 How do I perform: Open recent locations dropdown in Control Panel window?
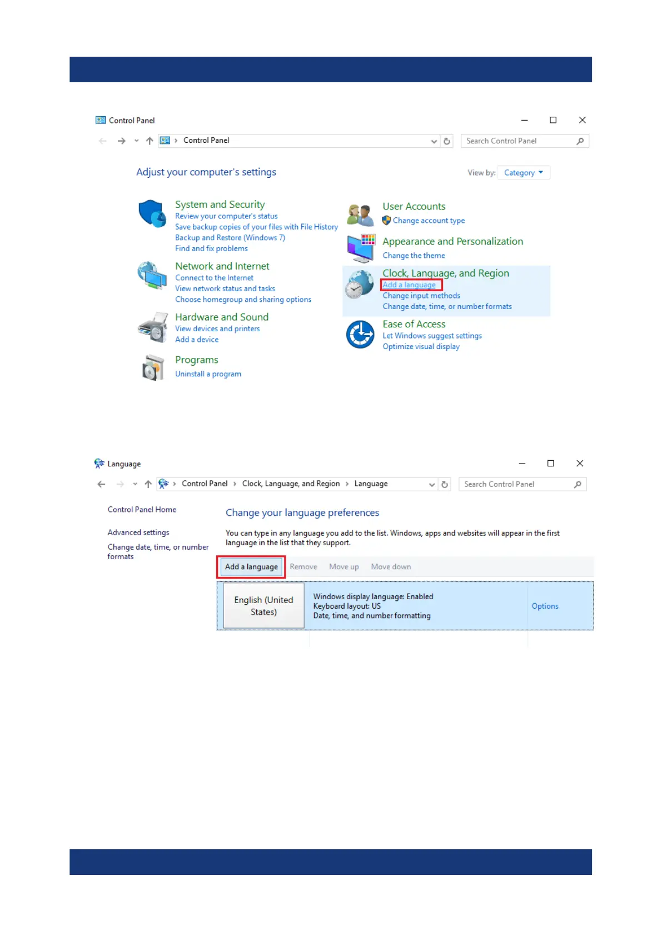coord(136,141)
